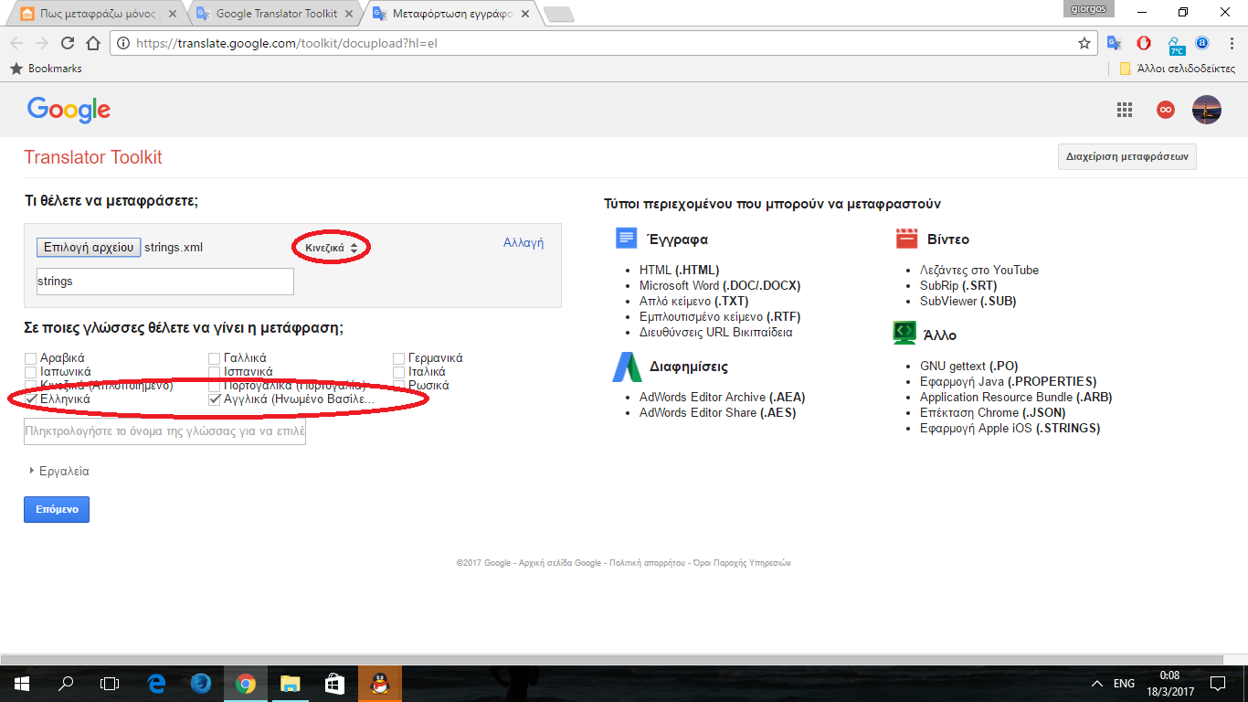Open the Άλλοι σελιδοδείκτες folder

point(1177,69)
